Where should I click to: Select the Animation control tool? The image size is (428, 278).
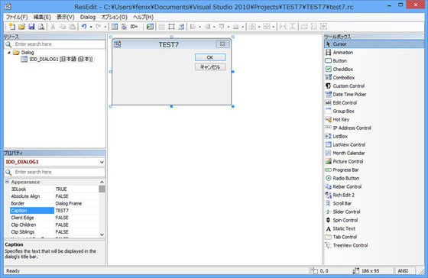pos(374,53)
